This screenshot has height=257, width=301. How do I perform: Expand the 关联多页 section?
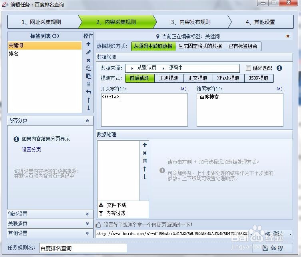coord(88,223)
